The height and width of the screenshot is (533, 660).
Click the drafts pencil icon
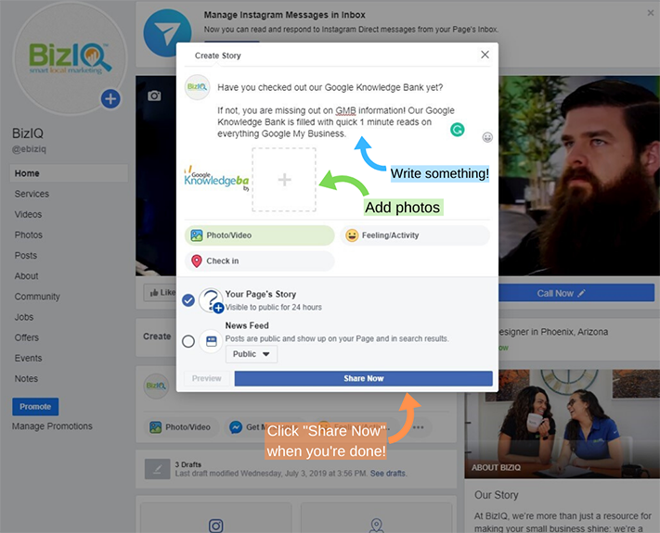[158, 469]
